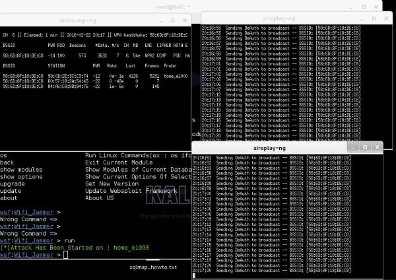The image size is (396, 280).
Task: Minimize the root@kali terminal window
Action: (x=352, y=7)
